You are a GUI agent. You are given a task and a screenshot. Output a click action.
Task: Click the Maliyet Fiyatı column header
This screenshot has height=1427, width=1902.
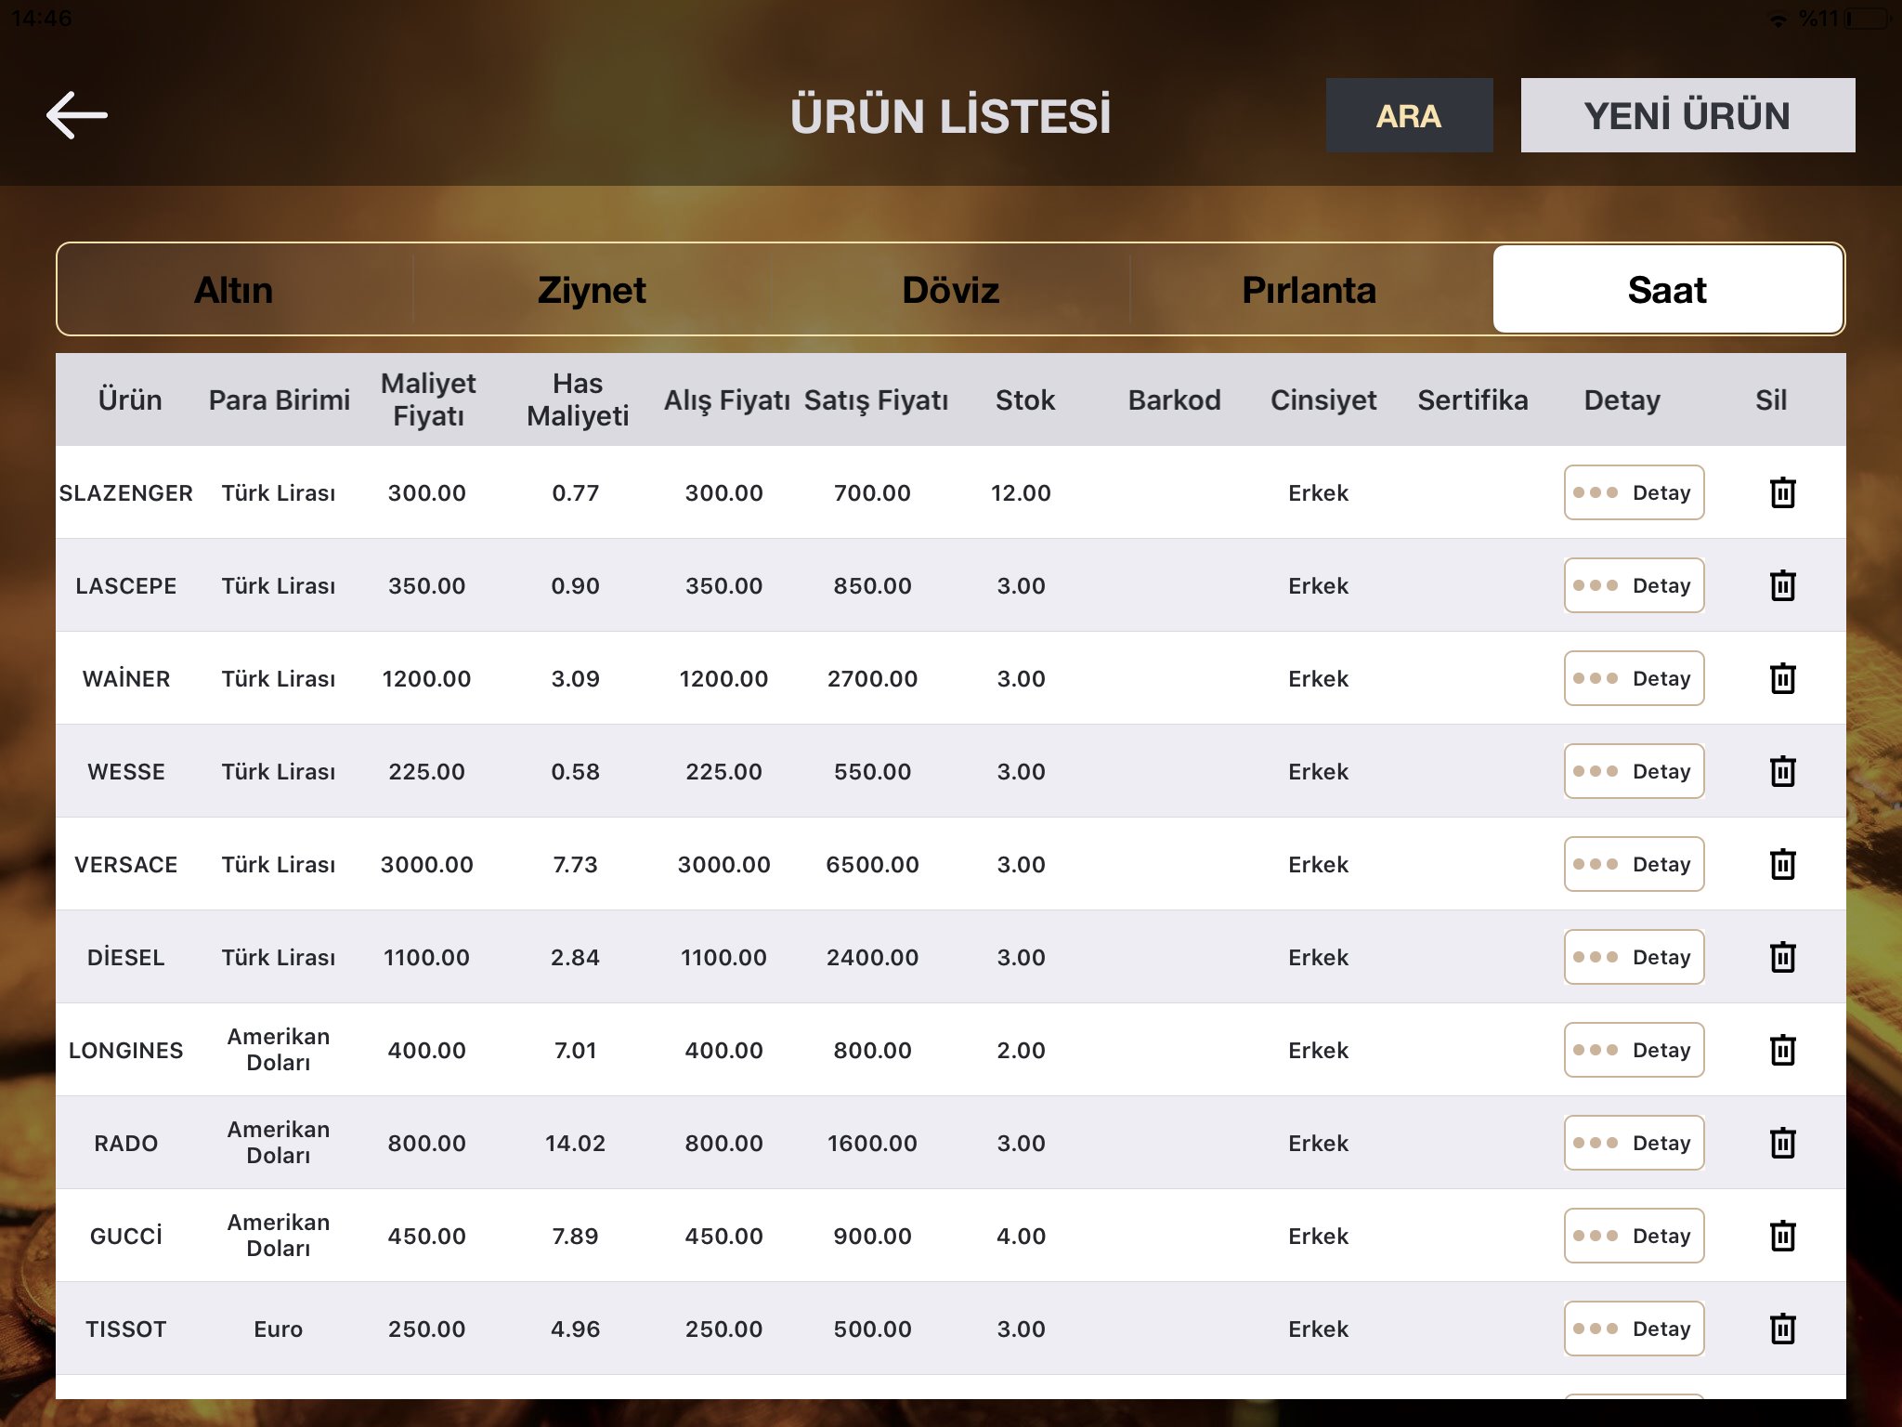click(x=428, y=399)
